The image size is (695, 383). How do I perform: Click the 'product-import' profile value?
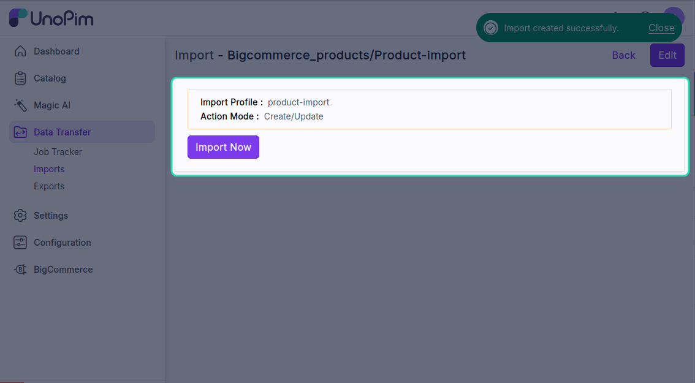coord(298,102)
